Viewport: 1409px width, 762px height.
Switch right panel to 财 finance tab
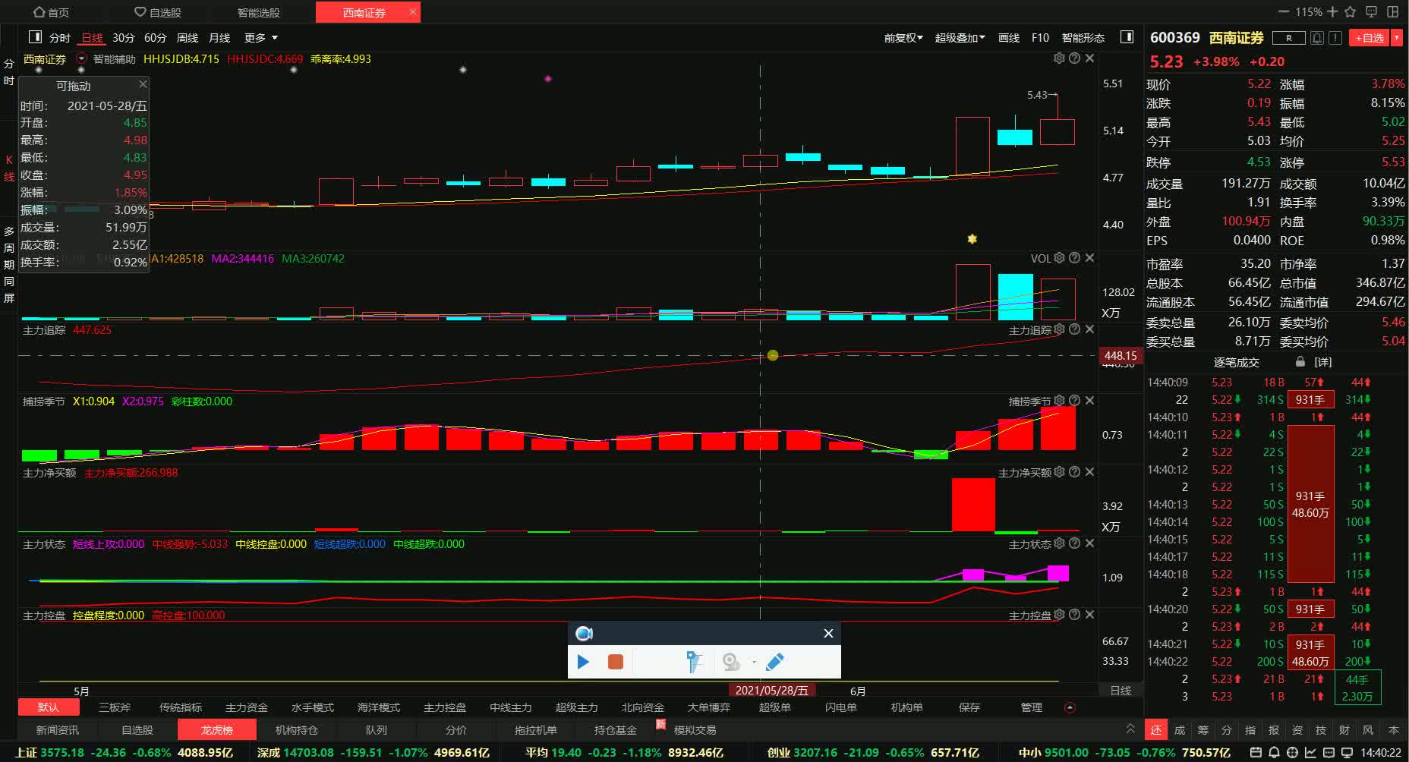pyautogui.click(x=1344, y=730)
